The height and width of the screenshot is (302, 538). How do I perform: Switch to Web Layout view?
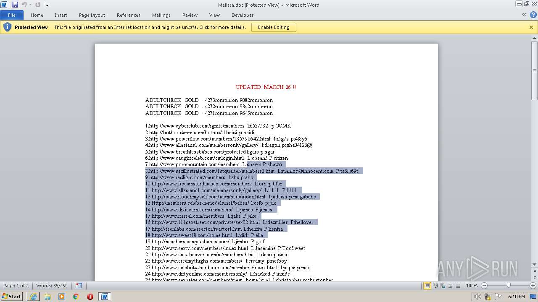(443, 286)
